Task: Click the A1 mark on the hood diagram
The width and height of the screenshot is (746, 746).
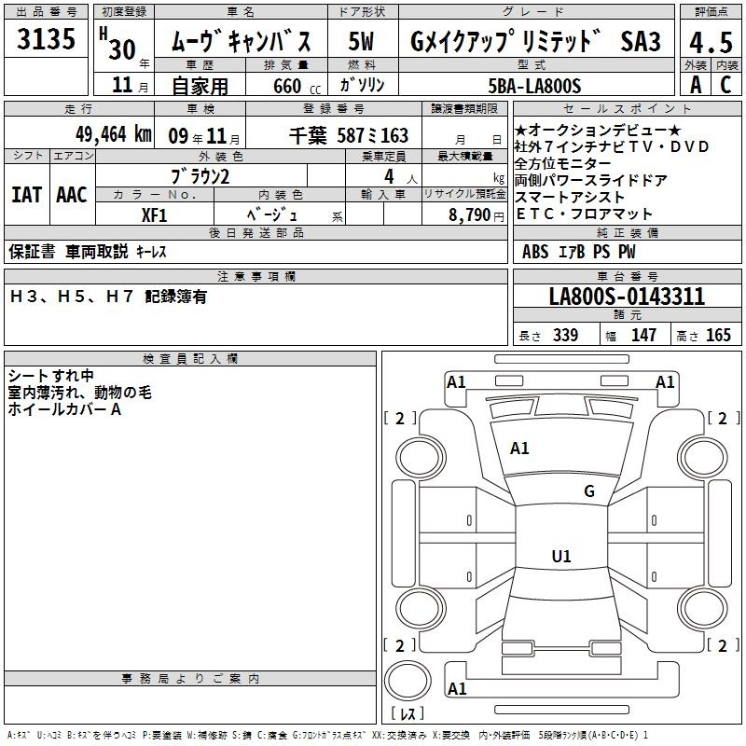Action: pyautogui.click(x=519, y=449)
